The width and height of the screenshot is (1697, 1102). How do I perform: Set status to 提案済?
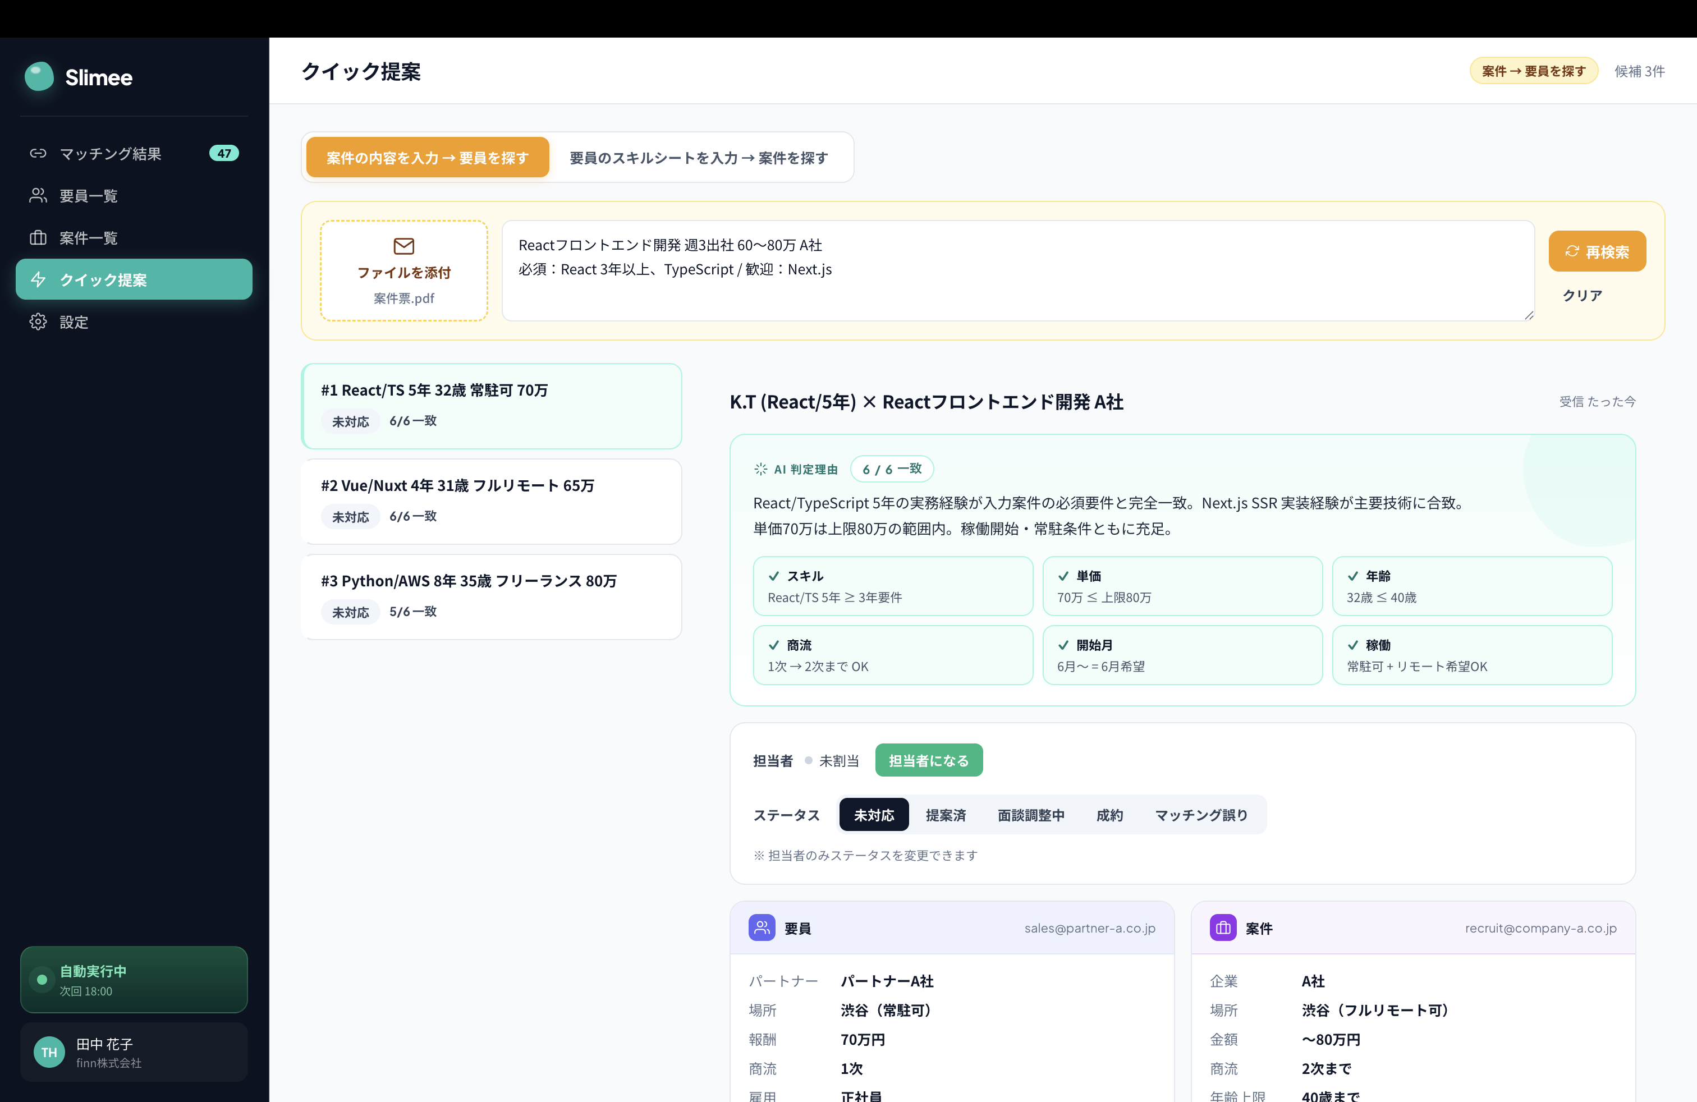946,815
